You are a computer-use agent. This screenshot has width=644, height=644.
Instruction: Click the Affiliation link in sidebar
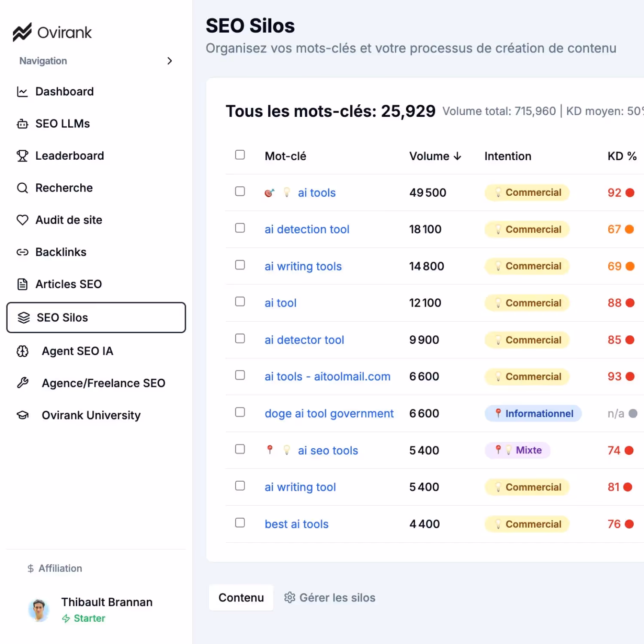click(55, 568)
